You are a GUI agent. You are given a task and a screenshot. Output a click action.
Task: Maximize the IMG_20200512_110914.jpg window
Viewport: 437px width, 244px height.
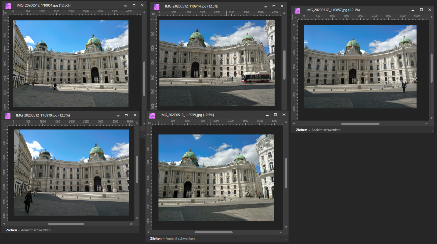coord(274,6)
